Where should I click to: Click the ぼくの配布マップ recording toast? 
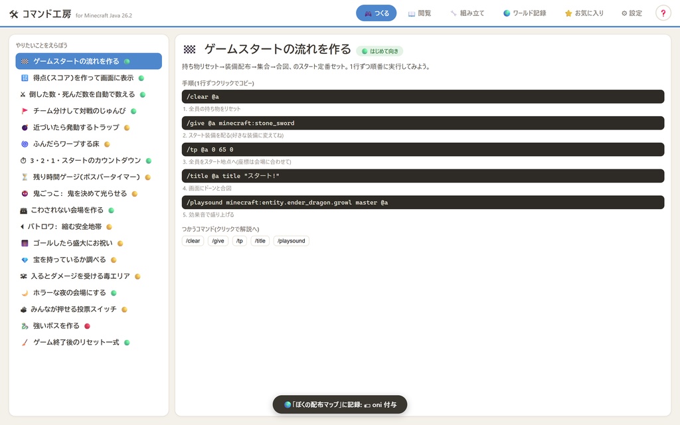coord(340,404)
